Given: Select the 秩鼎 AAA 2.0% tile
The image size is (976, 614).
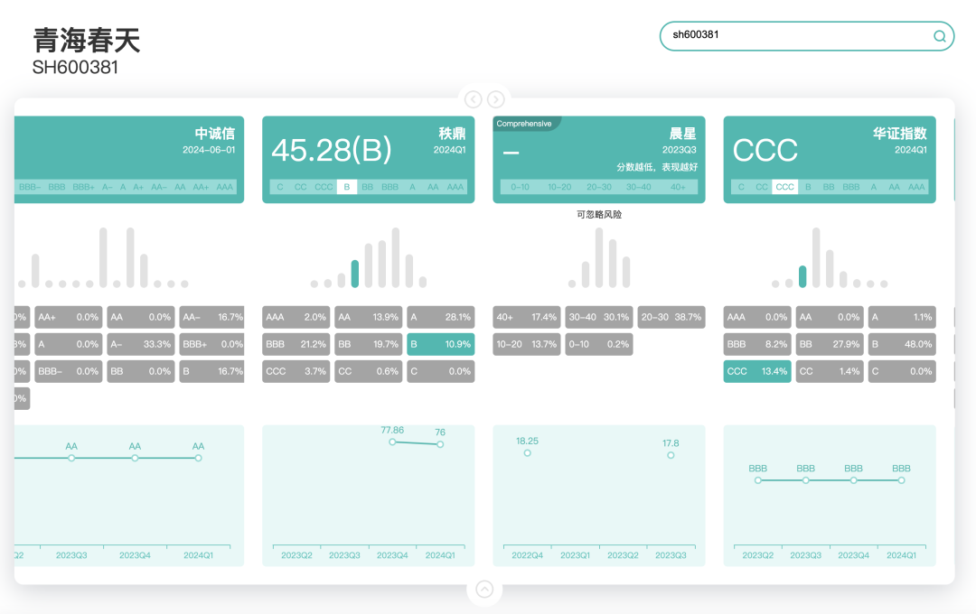Looking at the screenshot, I should [x=296, y=317].
